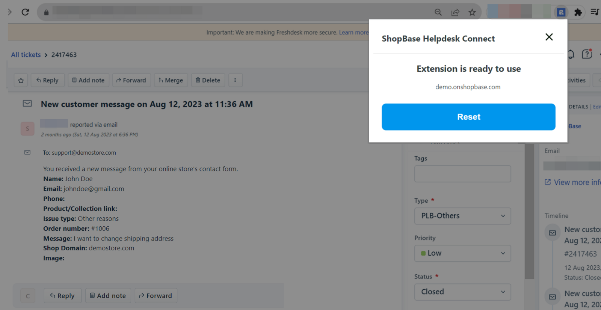Viewport: 601px width, 310px height.
Task: Open the media control playlist icon
Action: point(595,12)
